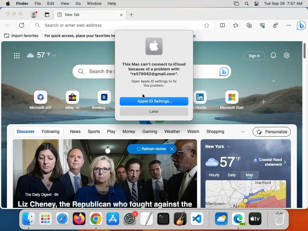Select the Discover feed tab
Screen dimensions: 308x231
(26, 132)
